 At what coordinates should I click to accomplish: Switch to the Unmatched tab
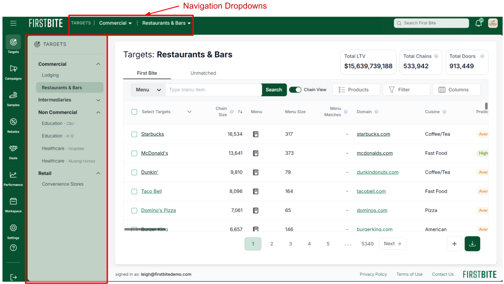(203, 73)
